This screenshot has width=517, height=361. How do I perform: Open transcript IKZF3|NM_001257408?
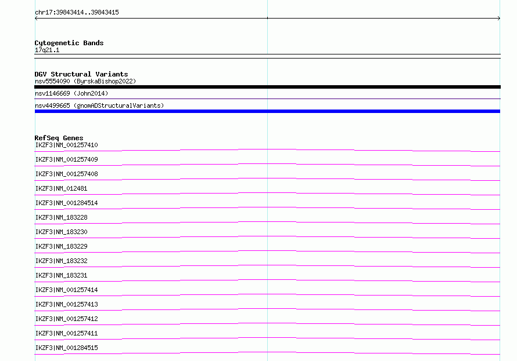67,174
